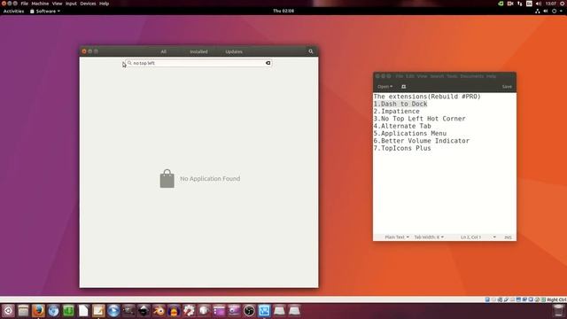This screenshot has height=319, width=567.
Task: Click the line '5.Applications Menu'
Action: 410,134
